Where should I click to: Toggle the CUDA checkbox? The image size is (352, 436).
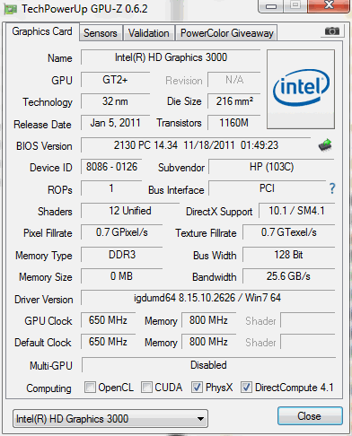coord(146,388)
